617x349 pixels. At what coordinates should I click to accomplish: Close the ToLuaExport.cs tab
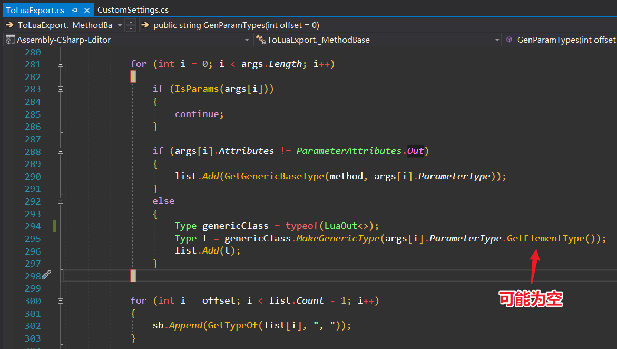click(87, 10)
